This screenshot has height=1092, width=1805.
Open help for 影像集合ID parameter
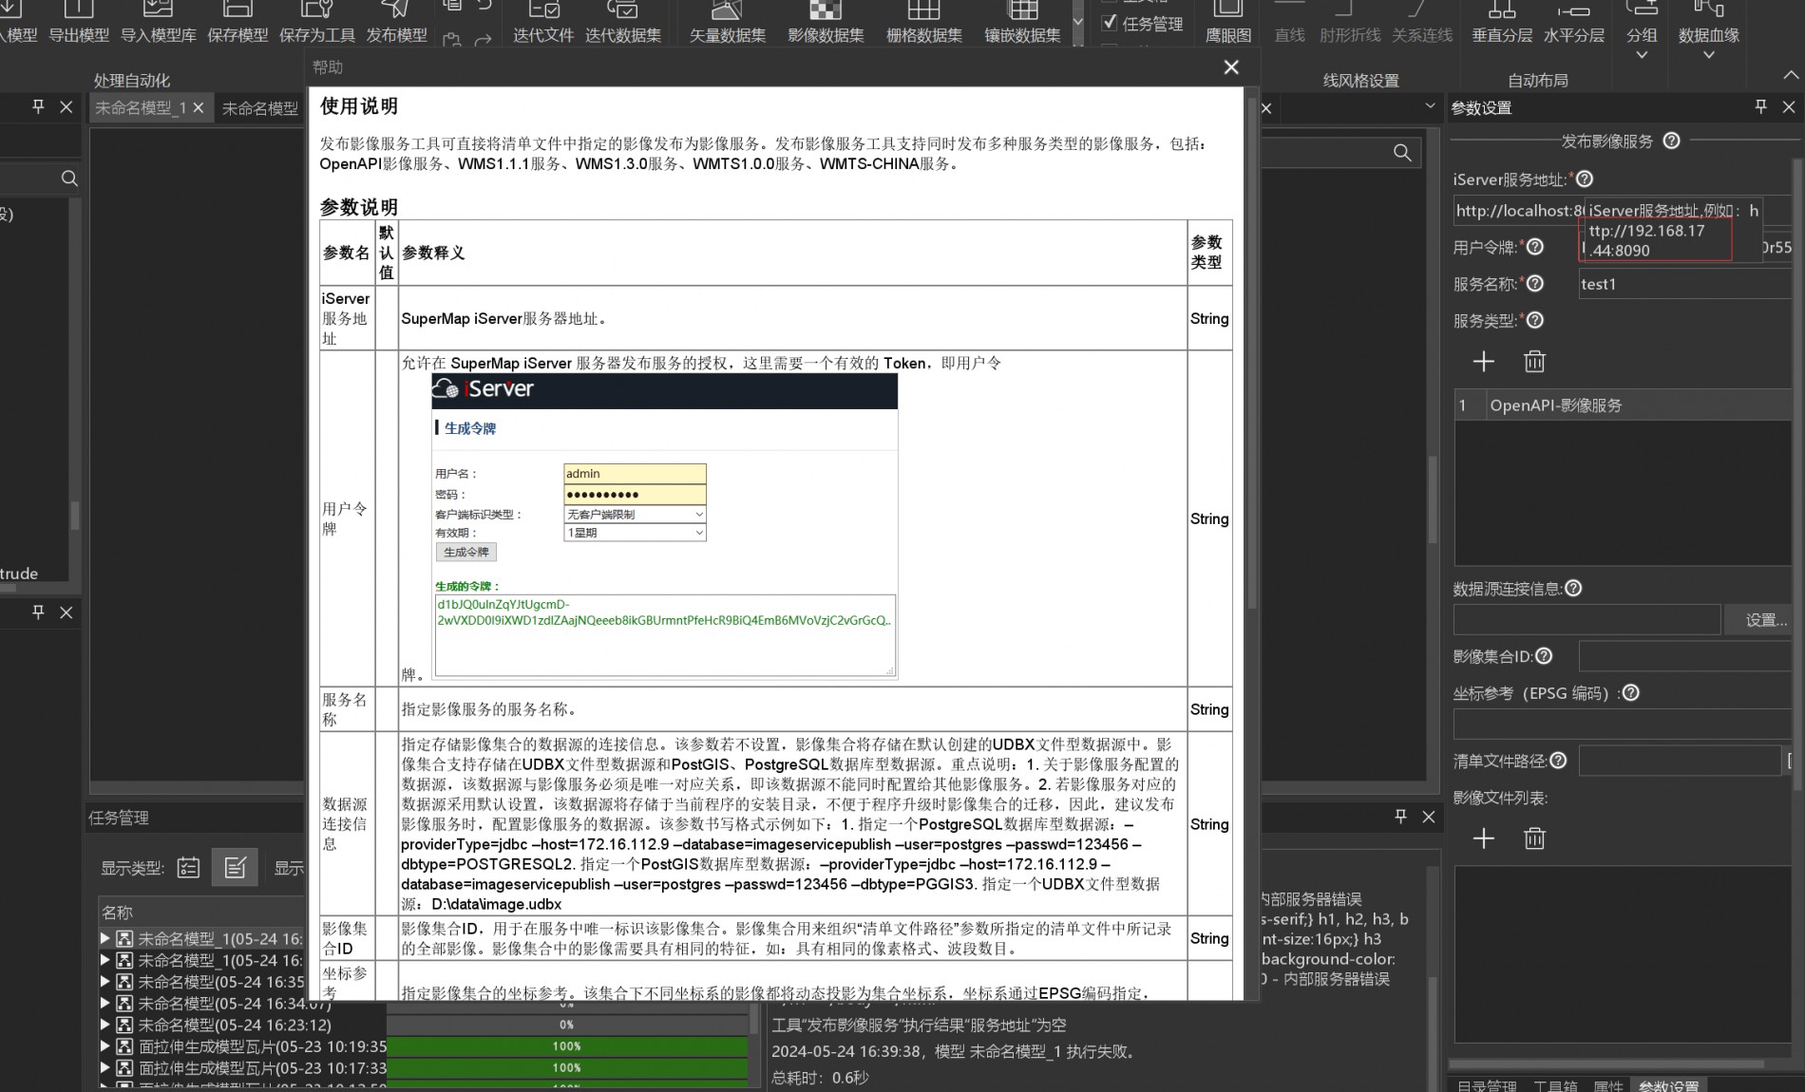[x=1544, y=655]
